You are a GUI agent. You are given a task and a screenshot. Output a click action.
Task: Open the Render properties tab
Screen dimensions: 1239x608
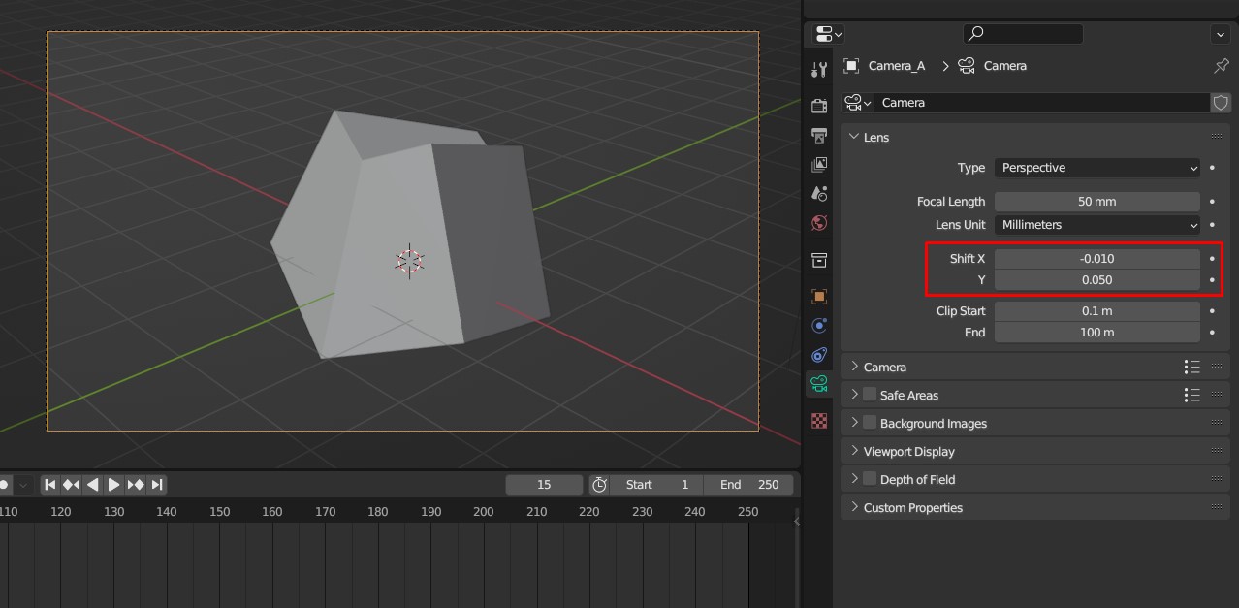point(819,105)
